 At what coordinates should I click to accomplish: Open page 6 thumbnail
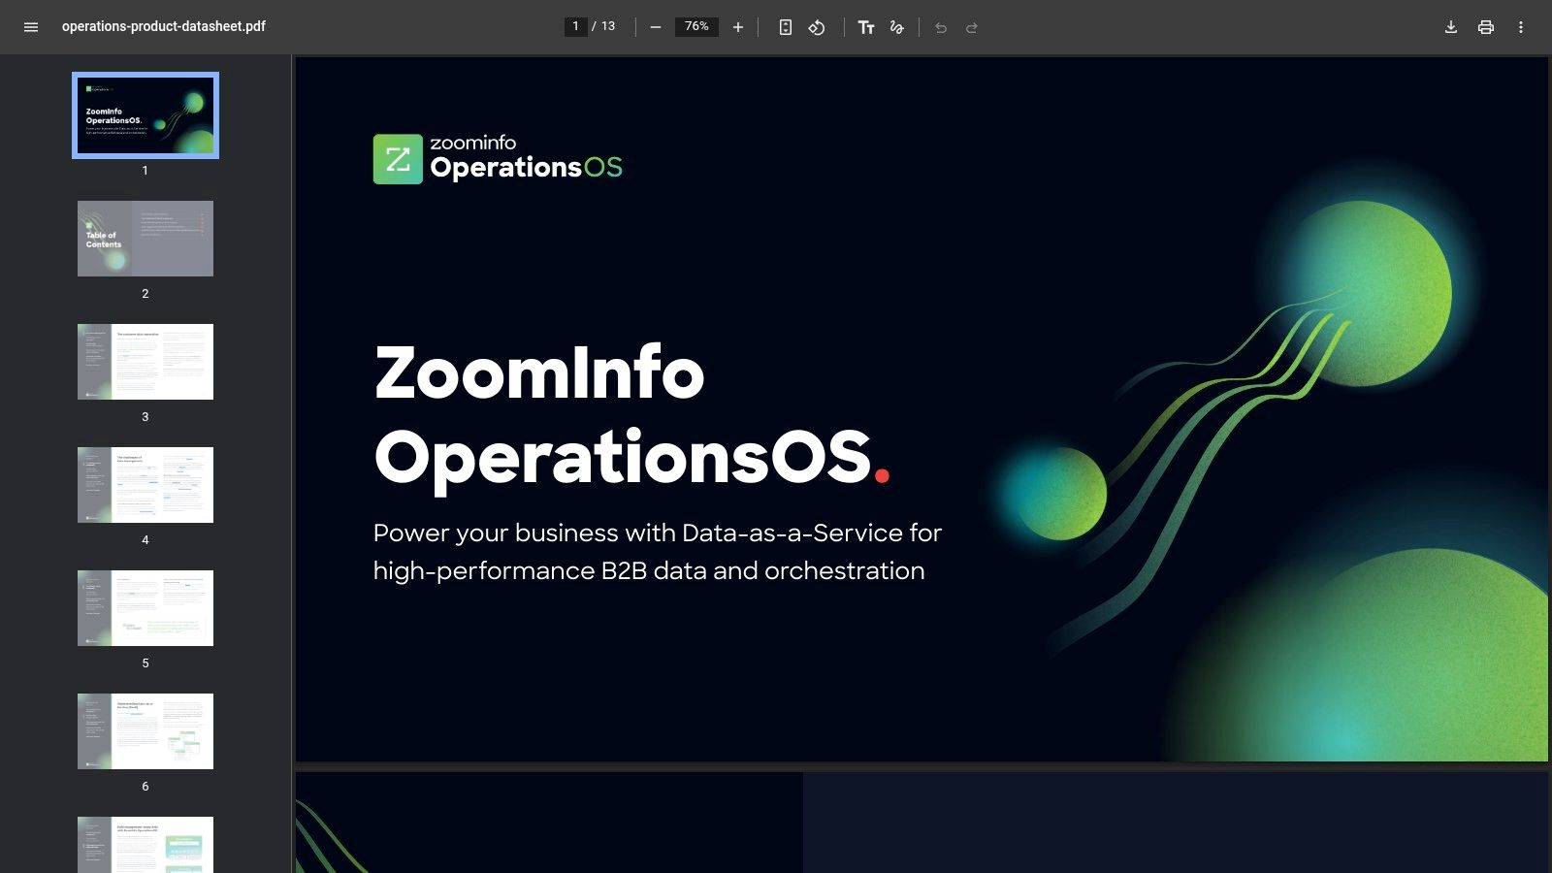tap(145, 731)
